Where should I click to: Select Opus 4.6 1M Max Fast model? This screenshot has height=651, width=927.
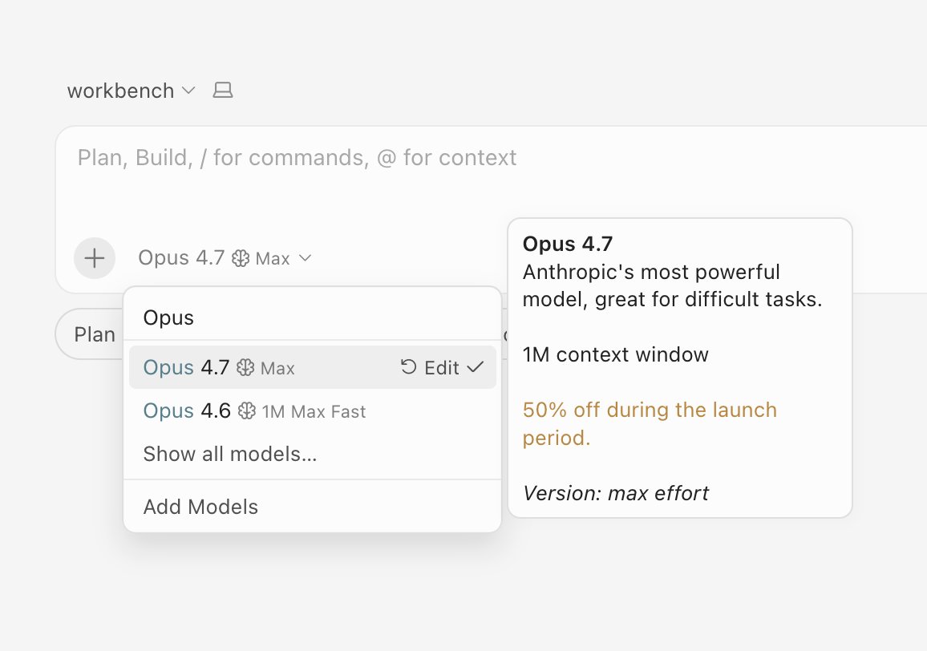(312, 411)
